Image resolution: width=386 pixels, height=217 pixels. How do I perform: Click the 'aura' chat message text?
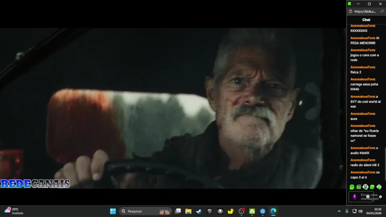coord(354,119)
